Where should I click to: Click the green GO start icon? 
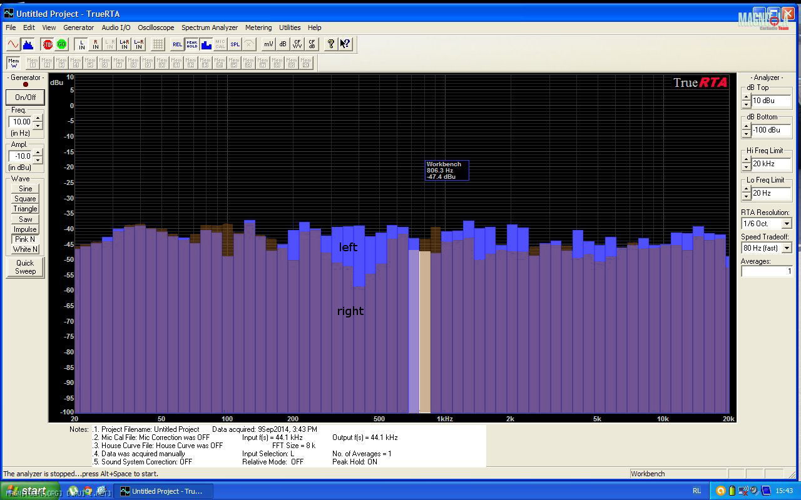(61, 44)
